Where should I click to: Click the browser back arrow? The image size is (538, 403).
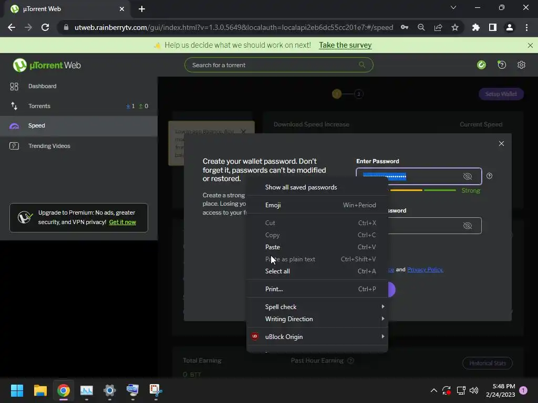12,27
